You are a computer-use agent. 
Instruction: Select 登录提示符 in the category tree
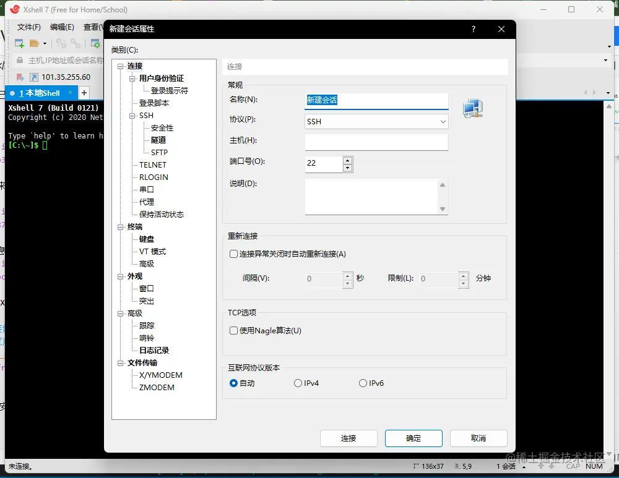pyautogui.click(x=170, y=91)
